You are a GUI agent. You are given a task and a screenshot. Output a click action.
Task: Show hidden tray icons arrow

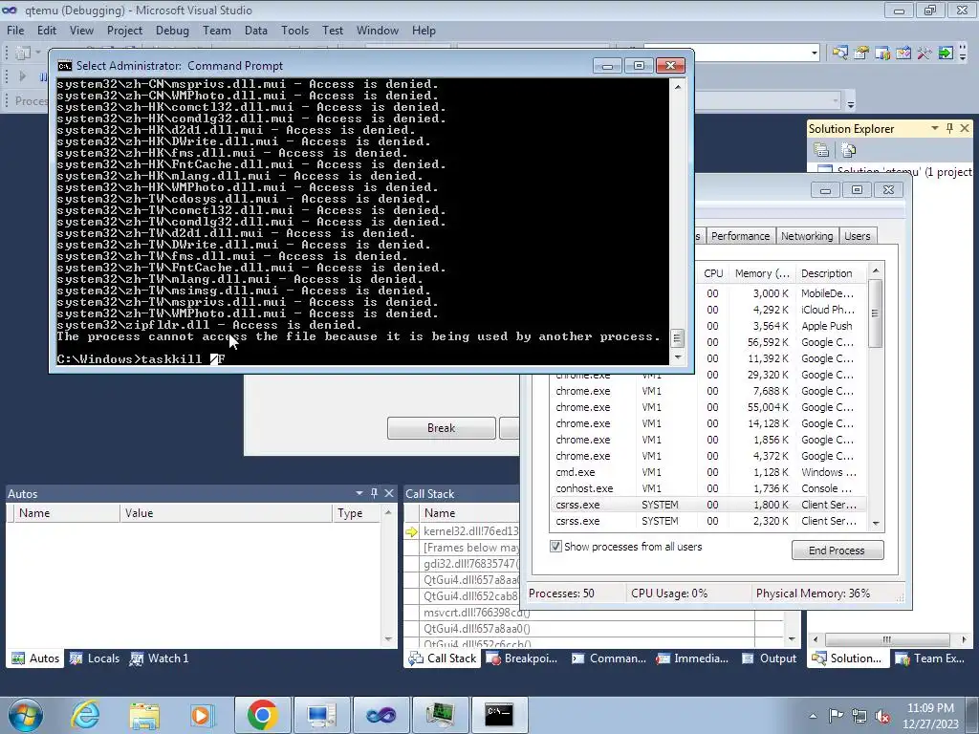point(813,716)
